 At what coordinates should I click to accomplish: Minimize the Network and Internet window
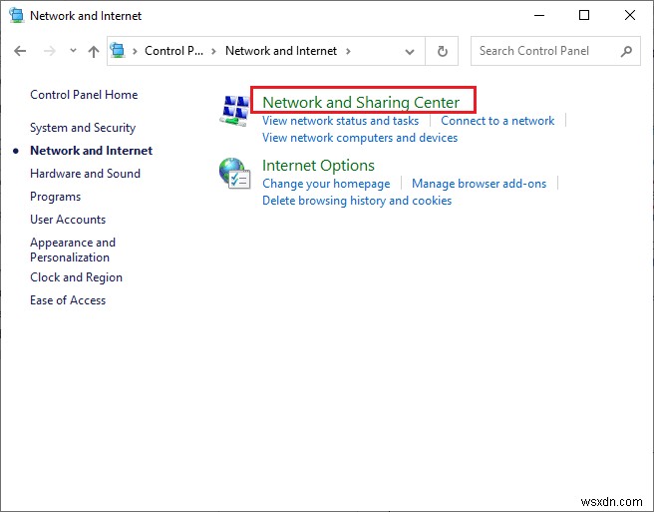(539, 15)
